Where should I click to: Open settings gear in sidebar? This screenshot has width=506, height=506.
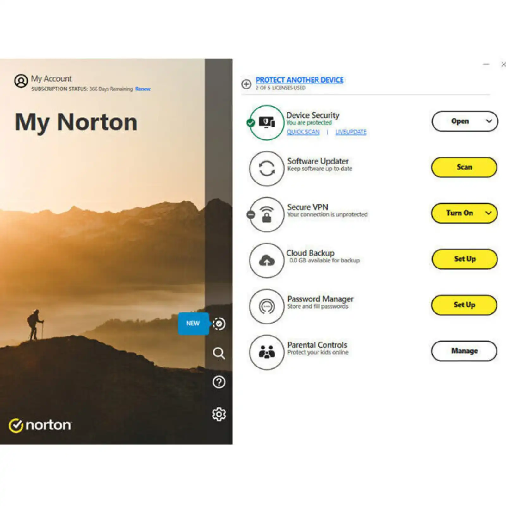[x=219, y=414]
